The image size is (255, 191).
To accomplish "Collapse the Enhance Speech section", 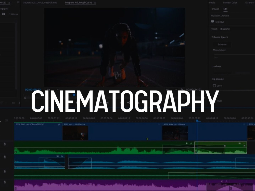I will click(220, 37).
